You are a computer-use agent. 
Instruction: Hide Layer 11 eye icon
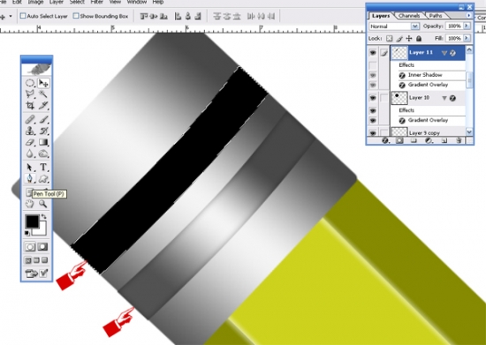pos(373,53)
